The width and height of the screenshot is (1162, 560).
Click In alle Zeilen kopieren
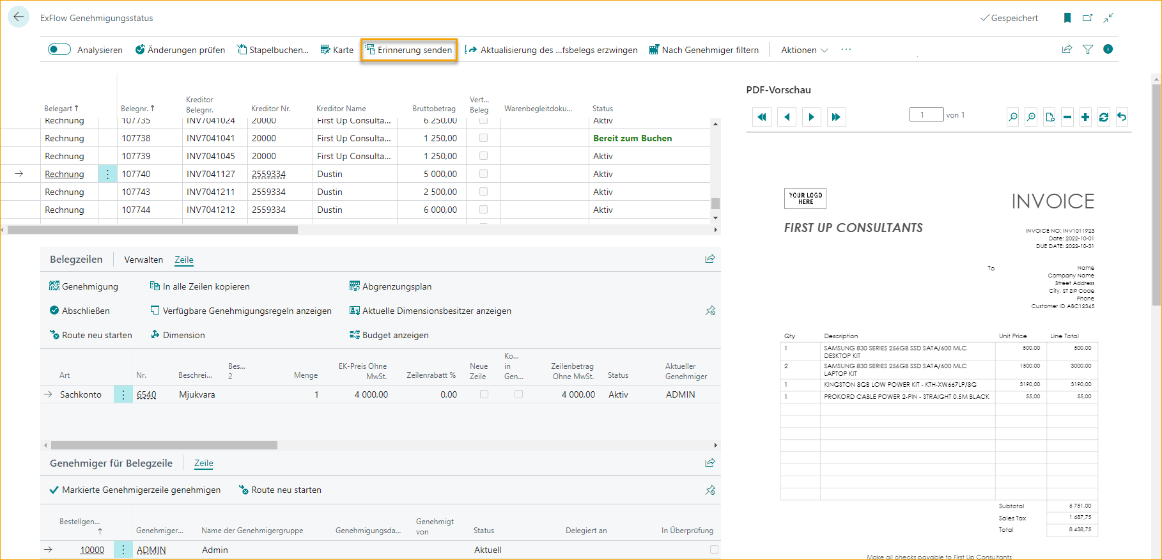click(199, 286)
